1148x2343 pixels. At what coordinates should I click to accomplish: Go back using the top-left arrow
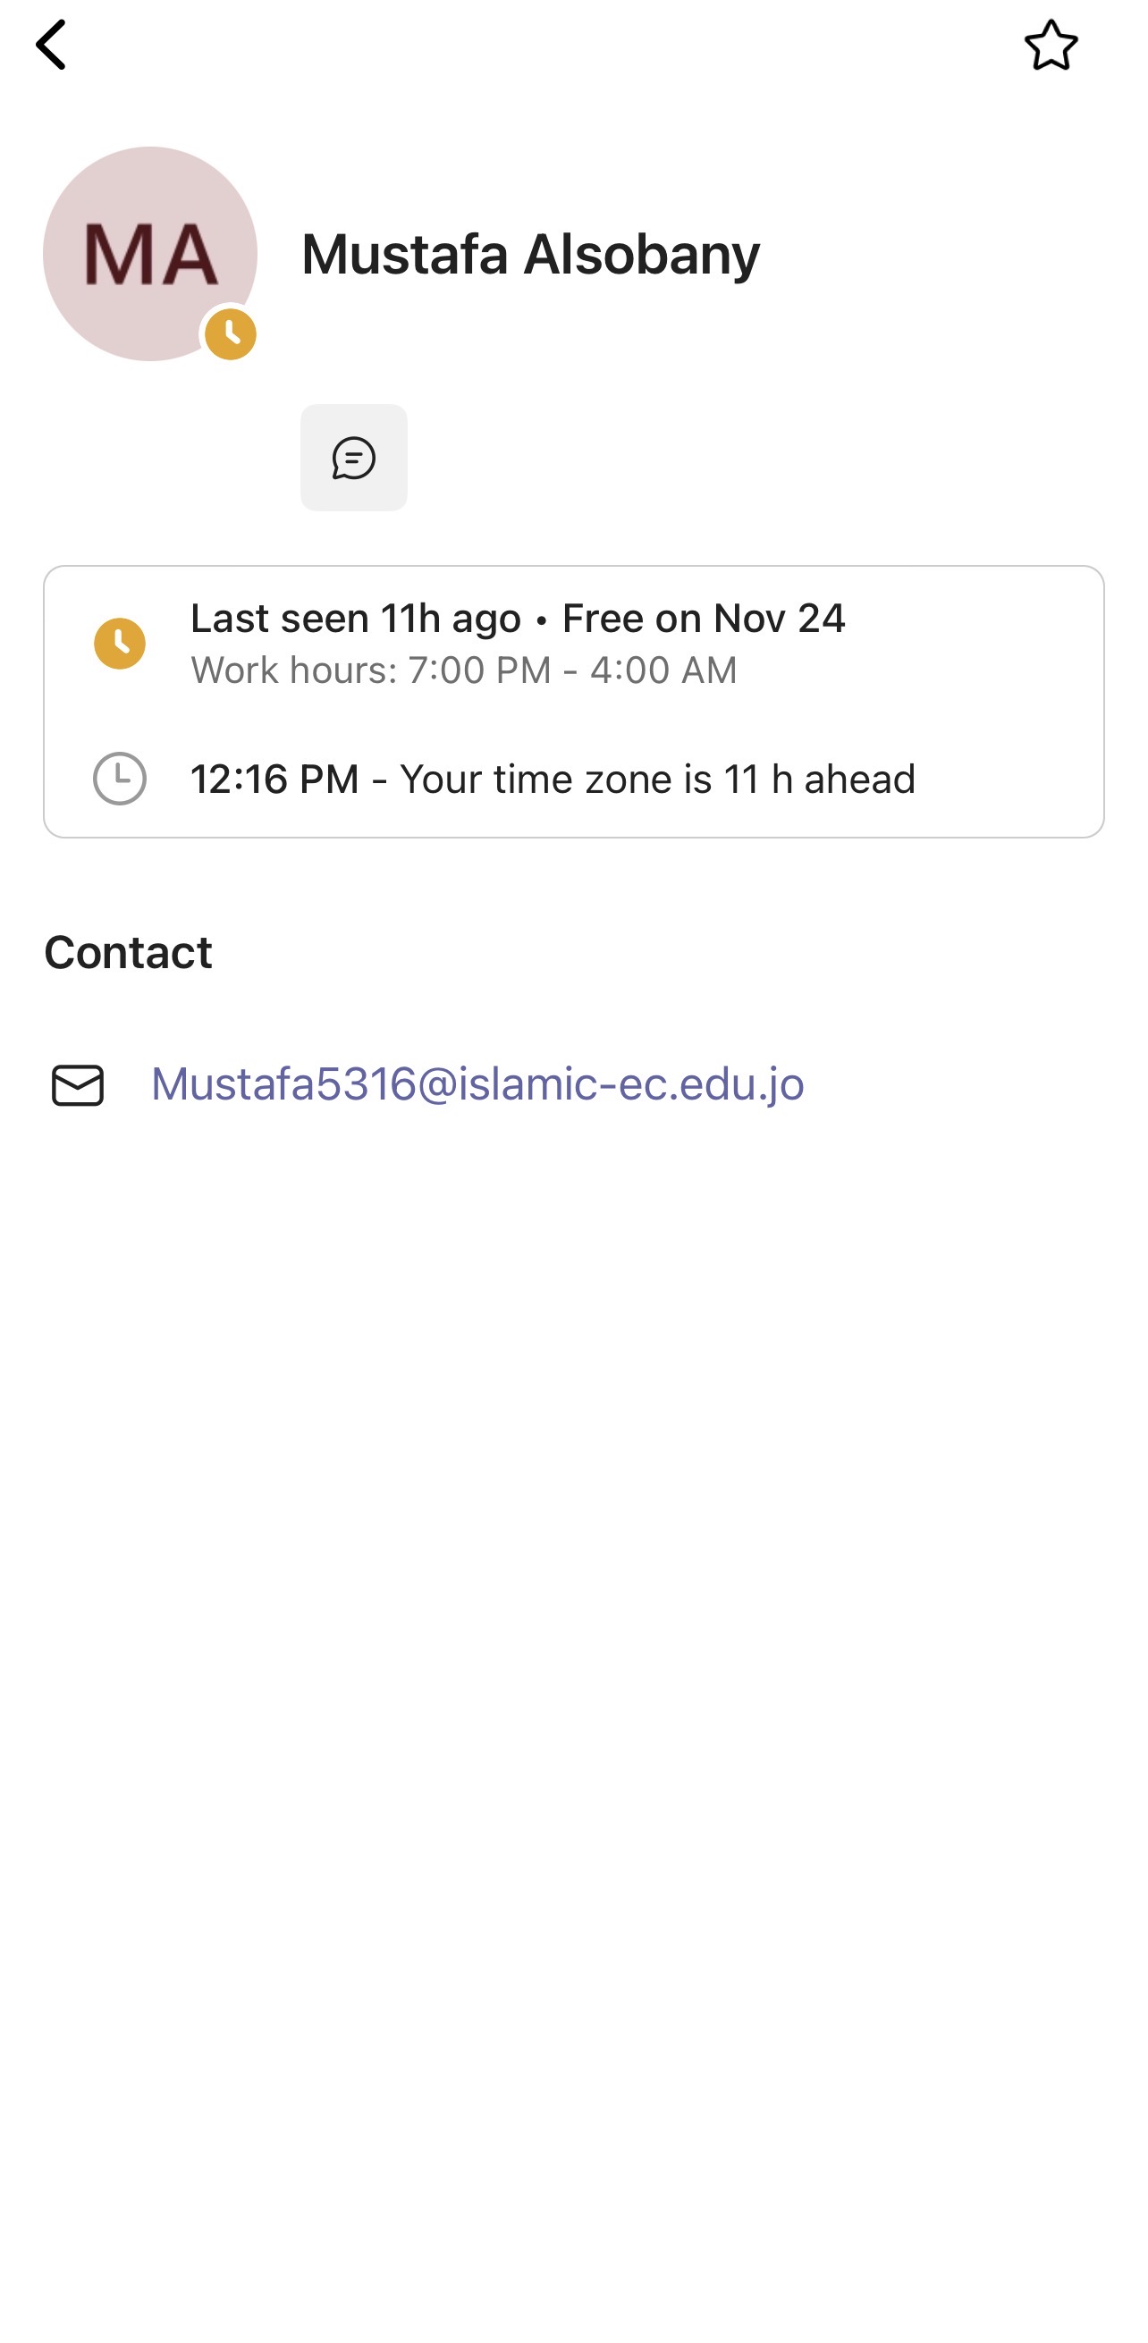coord(51,45)
